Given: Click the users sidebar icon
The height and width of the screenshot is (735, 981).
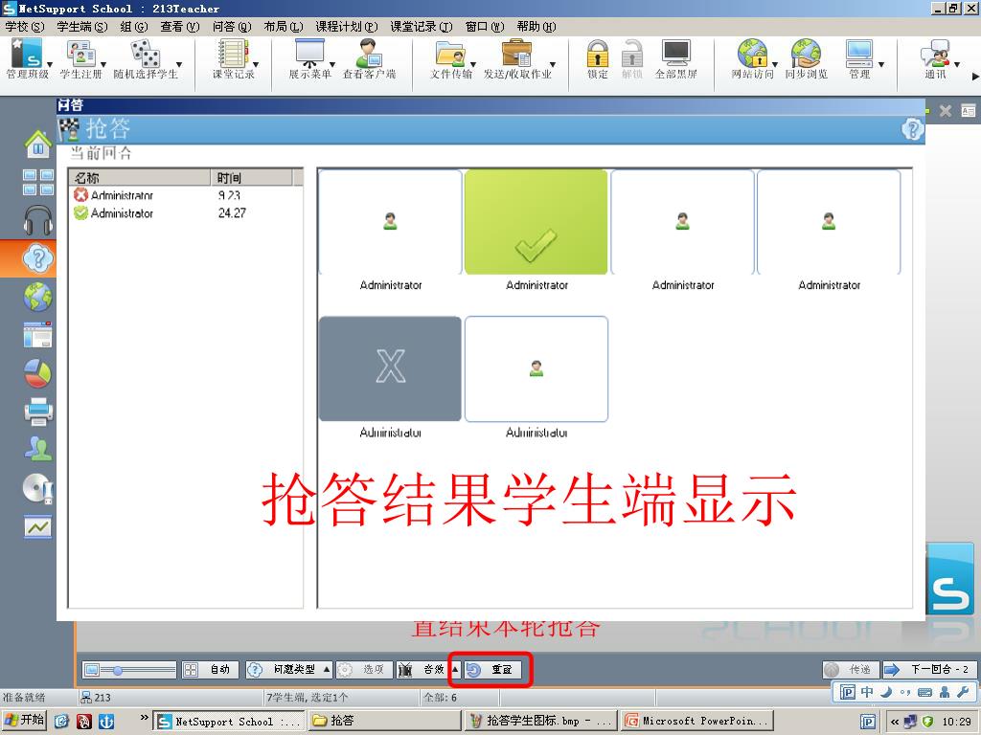Looking at the screenshot, I should pos(38,448).
